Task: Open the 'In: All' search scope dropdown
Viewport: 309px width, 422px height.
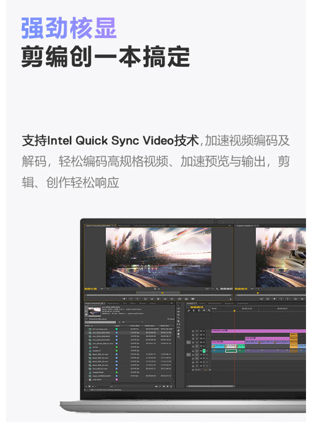Action: 132,322
